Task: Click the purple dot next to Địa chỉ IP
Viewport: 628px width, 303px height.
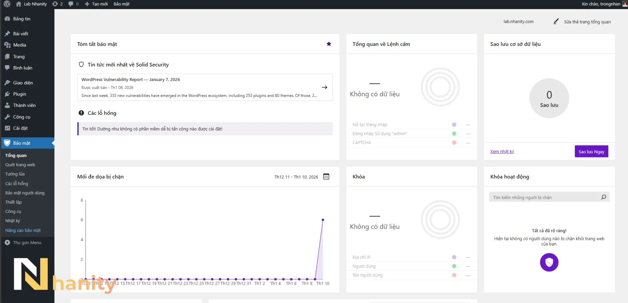Action: click(x=454, y=257)
